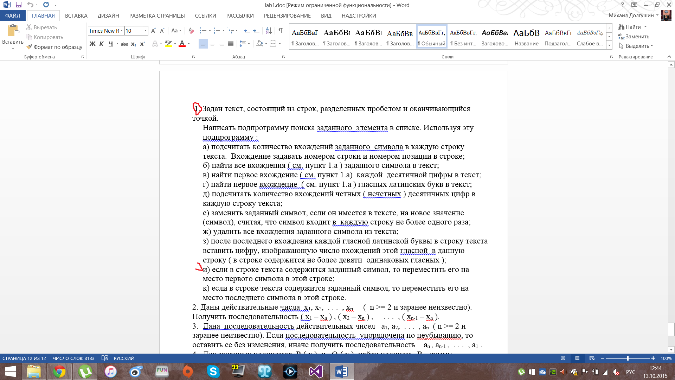Switch to РЕЦЕНЗИРОВАНИЕ tab
The height and width of the screenshot is (380, 675).
coord(287,16)
